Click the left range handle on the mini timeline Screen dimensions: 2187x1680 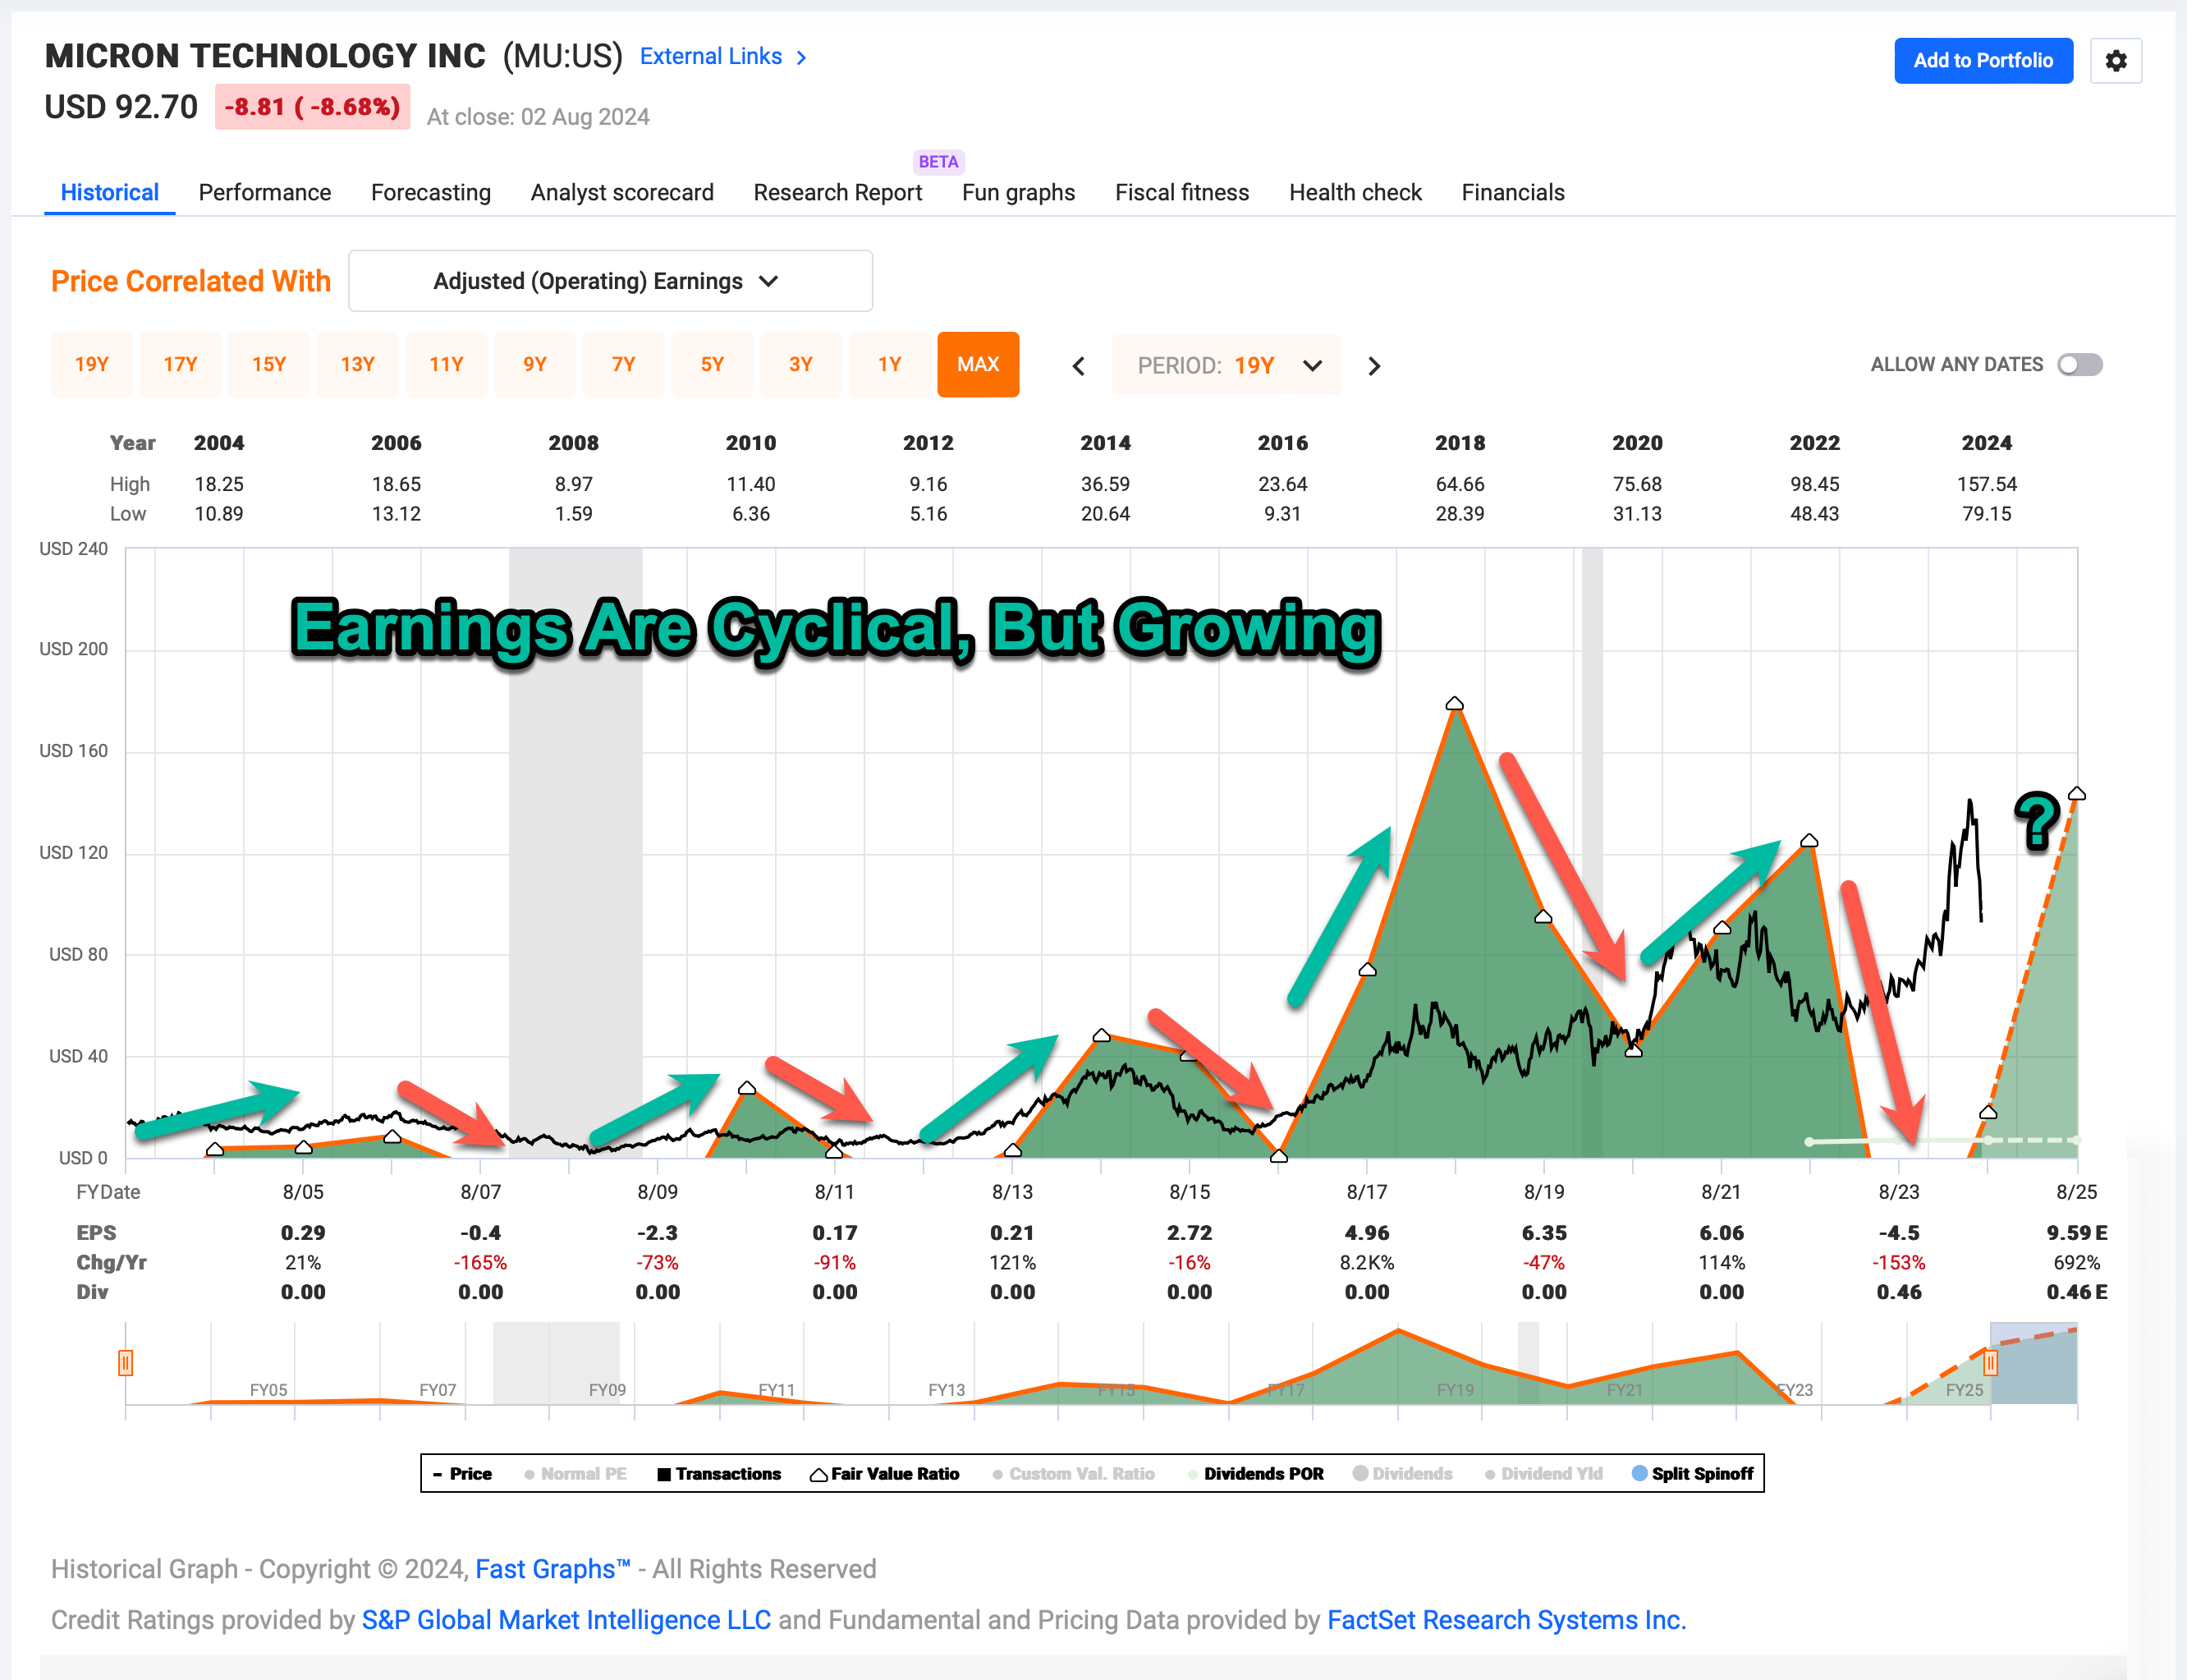click(126, 1362)
